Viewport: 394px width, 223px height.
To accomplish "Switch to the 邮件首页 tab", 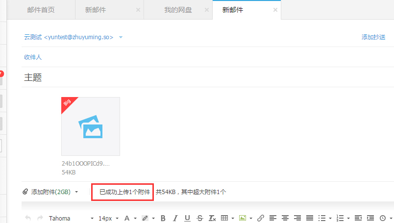I will pyautogui.click(x=42, y=10).
